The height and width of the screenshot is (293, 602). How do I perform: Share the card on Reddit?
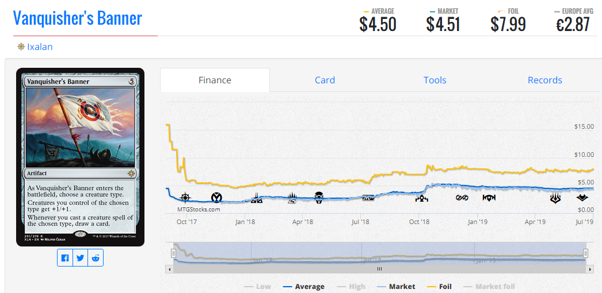coord(96,258)
